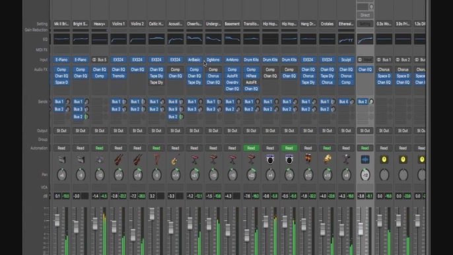The image size is (453, 255).
Task: Open the Crotales setting menu
Action: [x=327, y=24]
